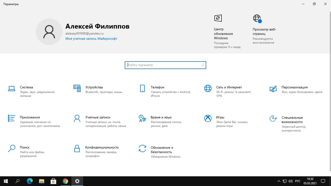This screenshot has height=186, width=331.
Task: Open the Accounts person icon
Action: 77,118
